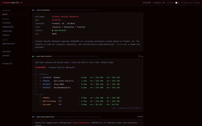Open the AS400587 Ryamer ASN link
The width and height of the screenshot is (202, 126).
[x=47, y=78]
